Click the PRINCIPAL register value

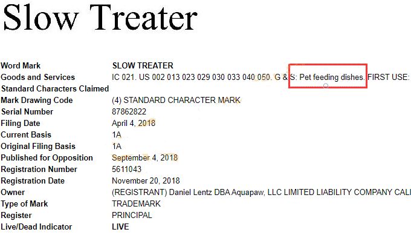132,215
